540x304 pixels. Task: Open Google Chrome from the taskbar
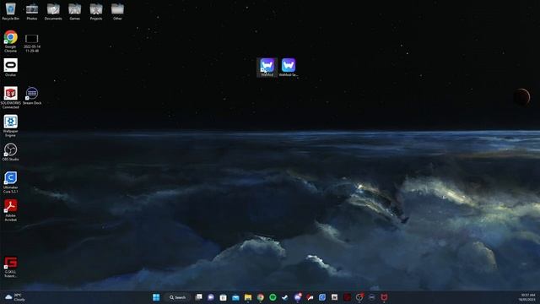coord(261,297)
